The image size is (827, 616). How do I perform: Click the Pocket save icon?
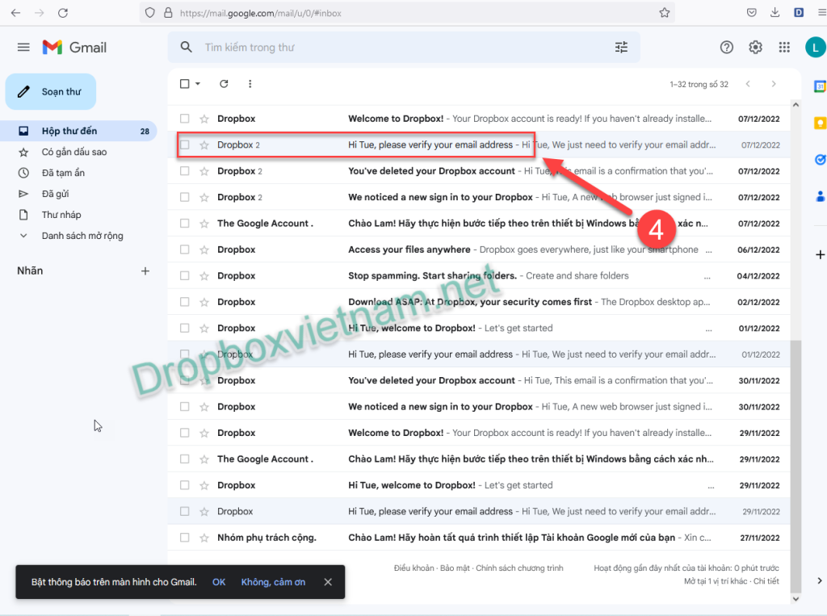pyautogui.click(x=752, y=13)
